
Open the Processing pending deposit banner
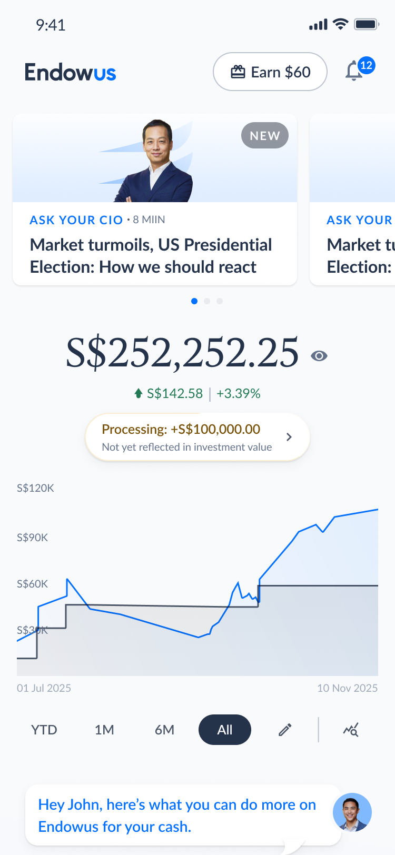click(197, 437)
